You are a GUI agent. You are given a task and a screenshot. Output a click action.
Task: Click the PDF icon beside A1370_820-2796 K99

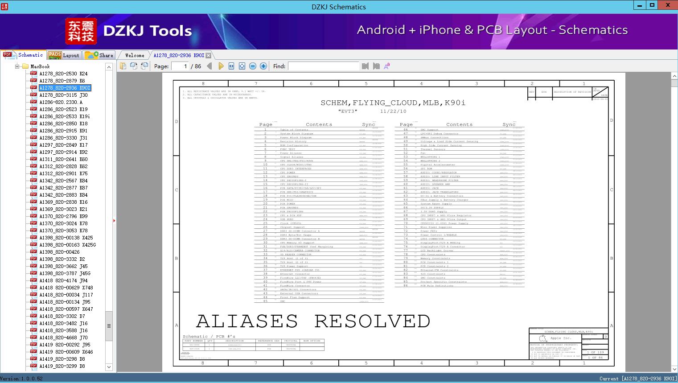pyautogui.click(x=33, y=216)
